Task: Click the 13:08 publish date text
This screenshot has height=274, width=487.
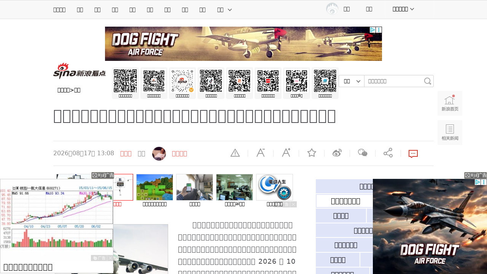Action: 84,153
